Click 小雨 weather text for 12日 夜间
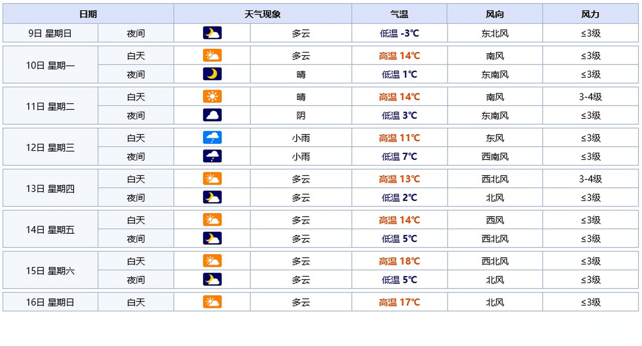Viewport: 642px width, 346px height. (301, 157)
